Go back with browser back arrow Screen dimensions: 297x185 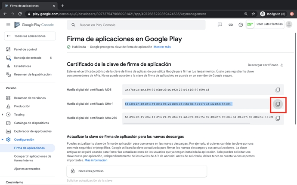coord(5,14)
